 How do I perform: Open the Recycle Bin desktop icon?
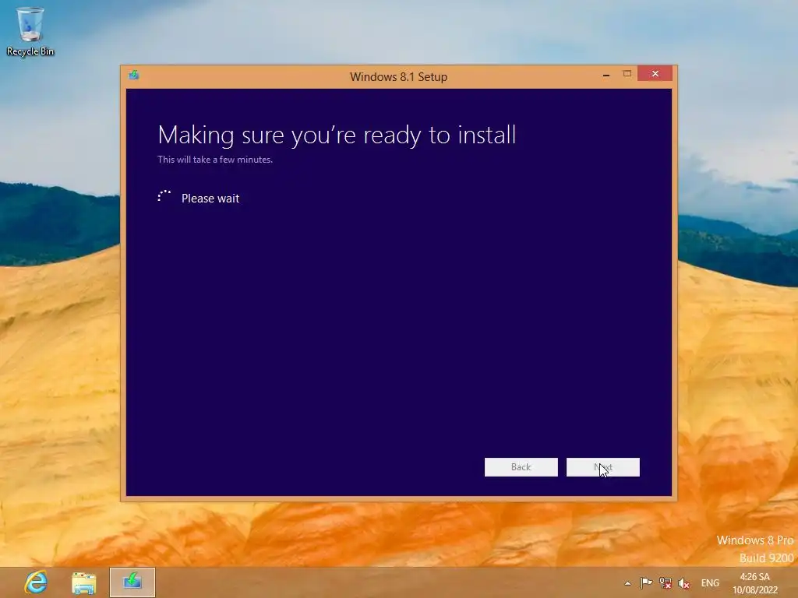30,31
